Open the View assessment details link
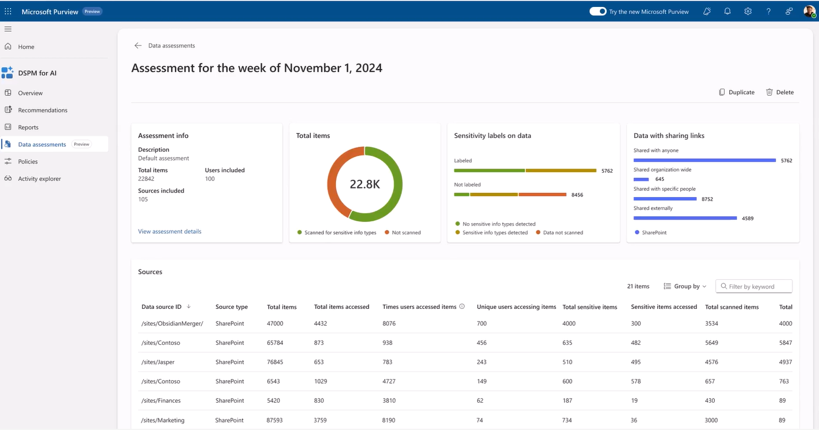819x430 pixels. [170, 231]
